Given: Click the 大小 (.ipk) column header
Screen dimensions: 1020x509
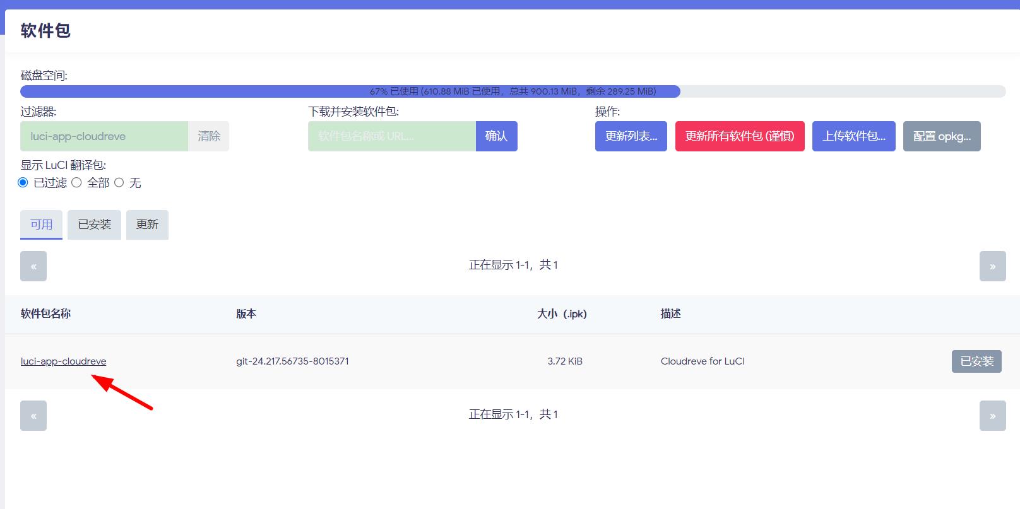Looking at the screenshot, I should [562, 313].
